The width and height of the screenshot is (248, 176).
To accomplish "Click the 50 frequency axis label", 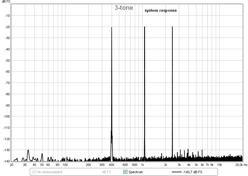I will coord(42,165).
